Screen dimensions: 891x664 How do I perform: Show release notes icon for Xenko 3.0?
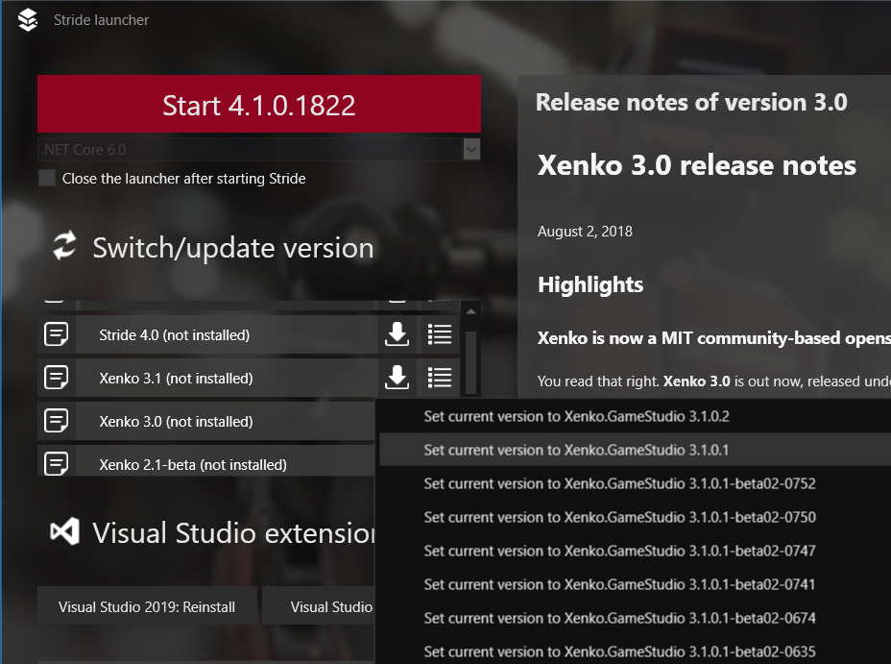(x=57, y=421)
